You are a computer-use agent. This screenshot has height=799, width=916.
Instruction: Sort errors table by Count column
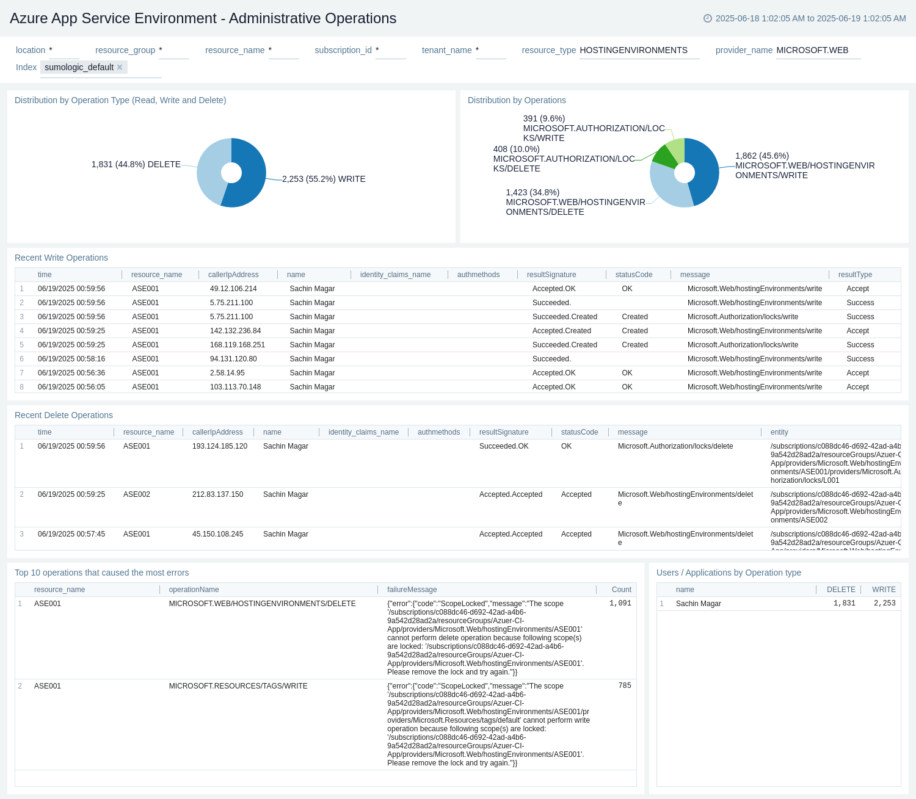pyautogui.click(x=622, y=590)
